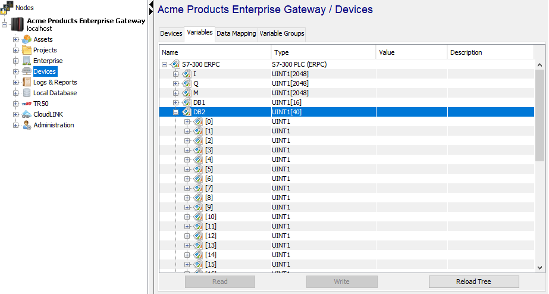The height and width of the screenshot is (294, 549).
Task: Expand left panel with right arrow
Action: [x=151, y=11]
